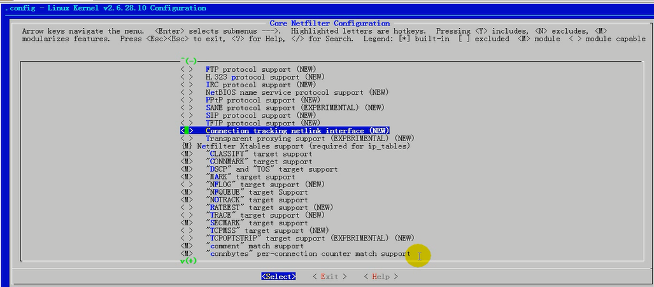Toggle CONNMARK target support module box
654x287 pixels.
[x=187, y=162]
